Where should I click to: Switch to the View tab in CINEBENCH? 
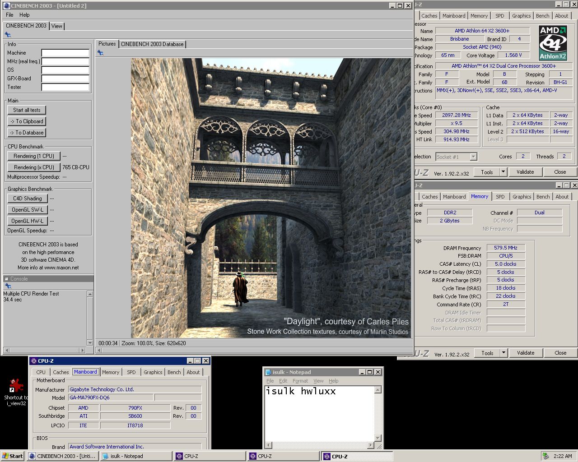pyautogui.click(x=57, y=26)
